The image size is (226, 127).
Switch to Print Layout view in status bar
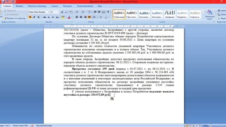point(187,126)
